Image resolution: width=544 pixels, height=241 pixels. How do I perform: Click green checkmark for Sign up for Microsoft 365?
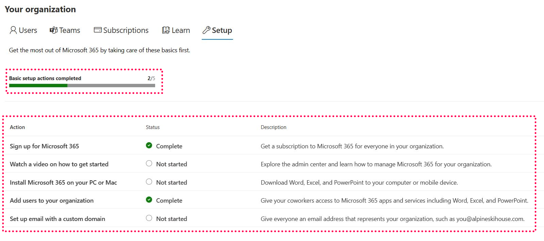point(149,146)
